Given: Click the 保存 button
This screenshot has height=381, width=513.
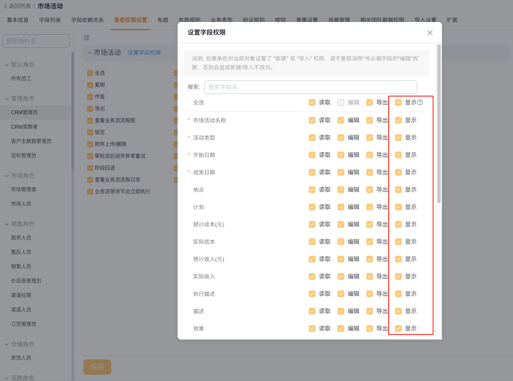Looking at the screenshot, I should (x=97, y=367).
